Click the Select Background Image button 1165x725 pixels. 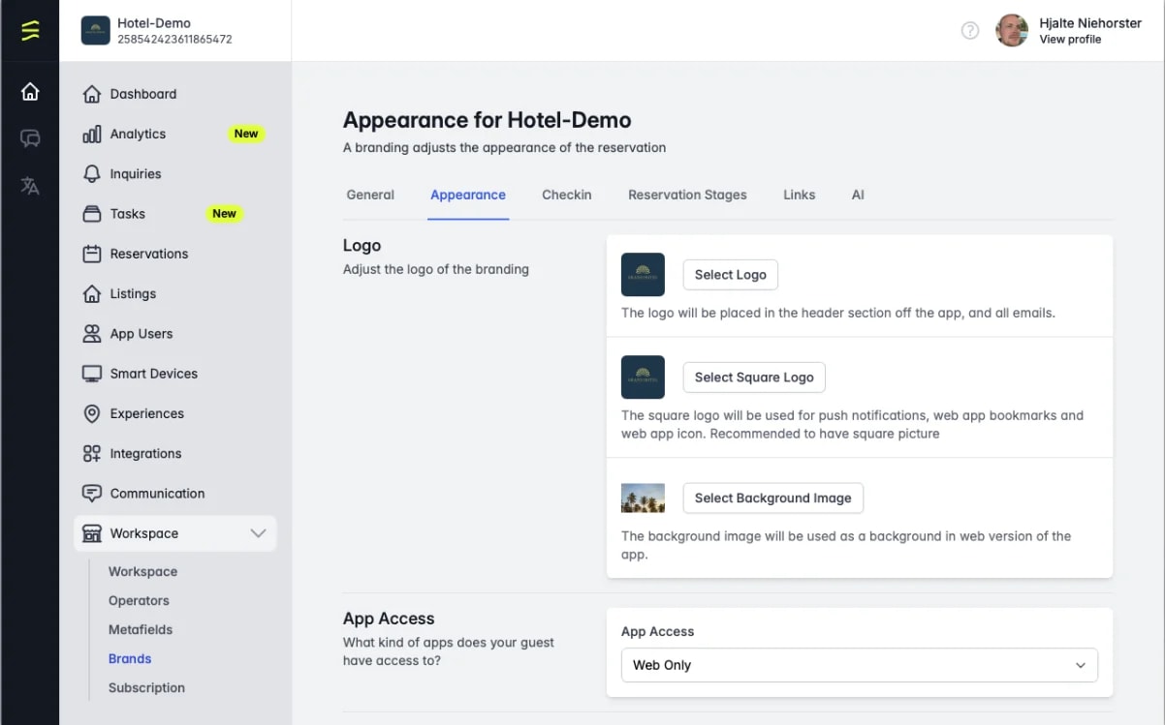coord(772,498)
